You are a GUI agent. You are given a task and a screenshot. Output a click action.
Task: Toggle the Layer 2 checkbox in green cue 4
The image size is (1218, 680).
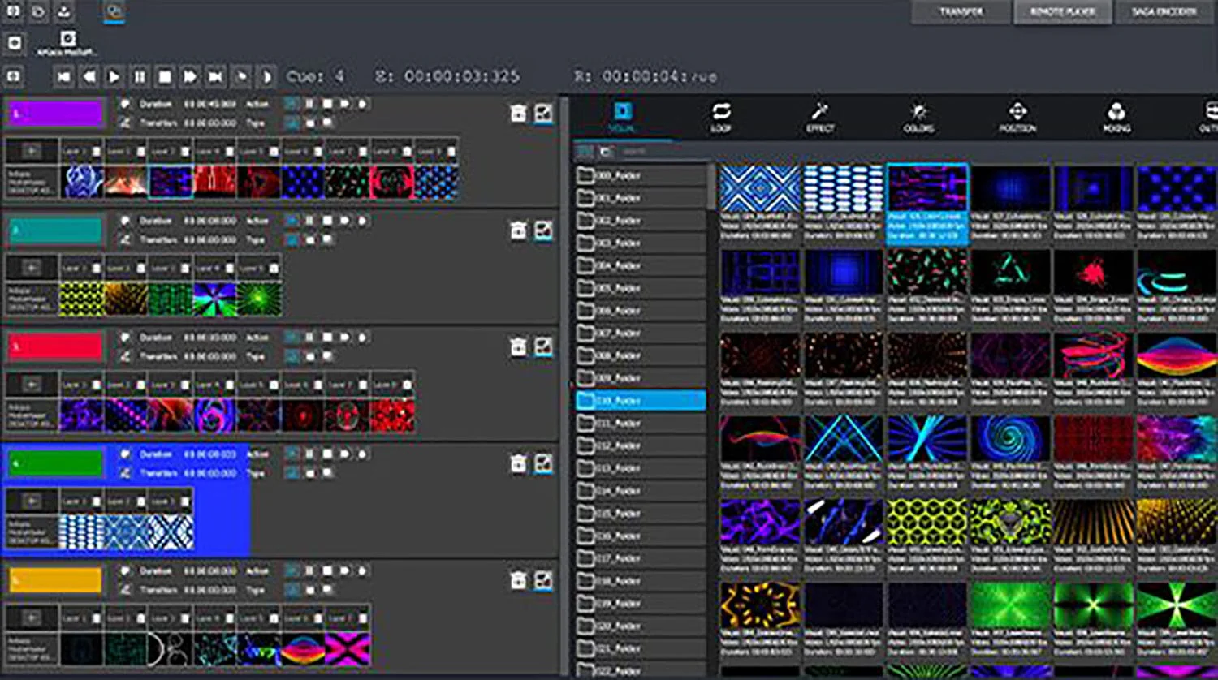140,501
